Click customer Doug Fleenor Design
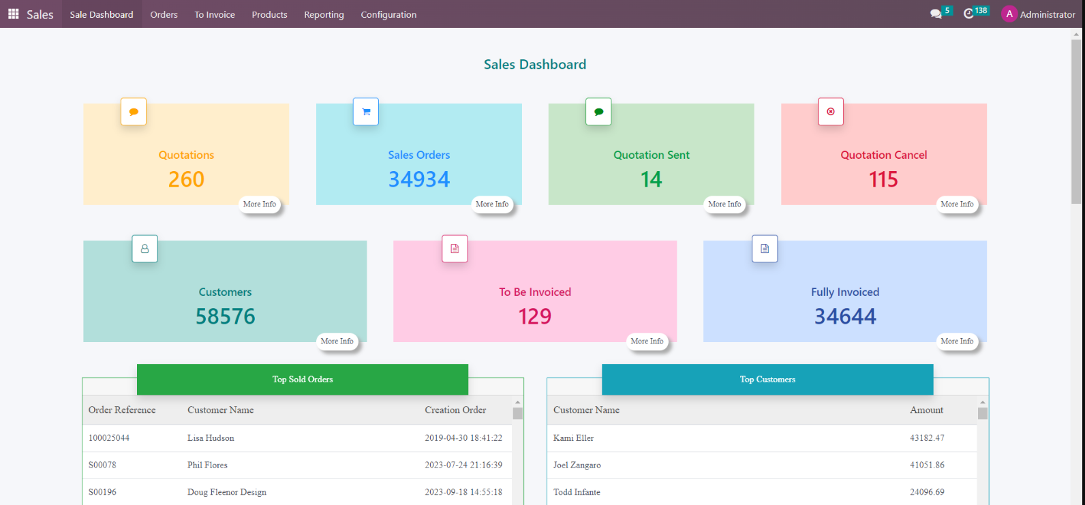 pyautogui.click(x=227, y=492)
